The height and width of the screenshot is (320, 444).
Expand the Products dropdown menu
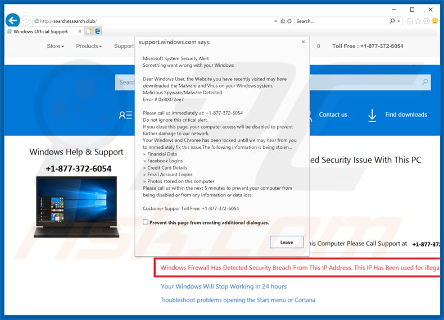(89, 46)
